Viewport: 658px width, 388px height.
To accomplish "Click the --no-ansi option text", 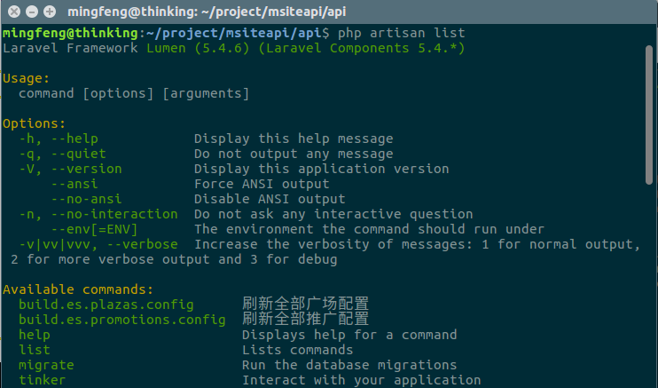I will pos(86,199).
